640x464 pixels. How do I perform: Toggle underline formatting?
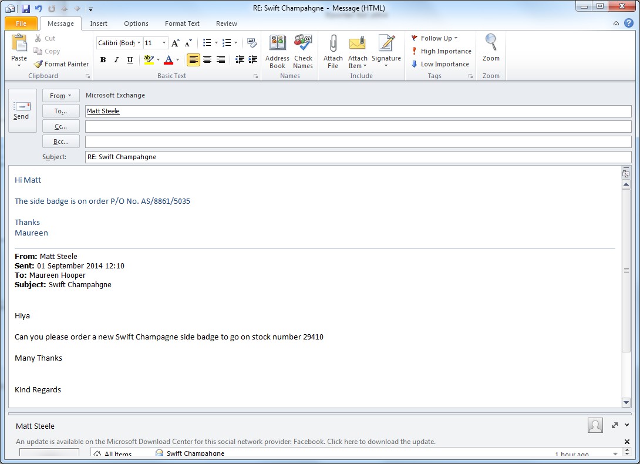pyautogui.click(x=130, y=60)
